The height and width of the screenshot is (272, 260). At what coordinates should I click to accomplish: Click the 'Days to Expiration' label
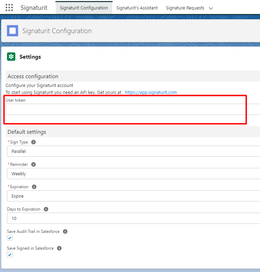tap(24, 209)
